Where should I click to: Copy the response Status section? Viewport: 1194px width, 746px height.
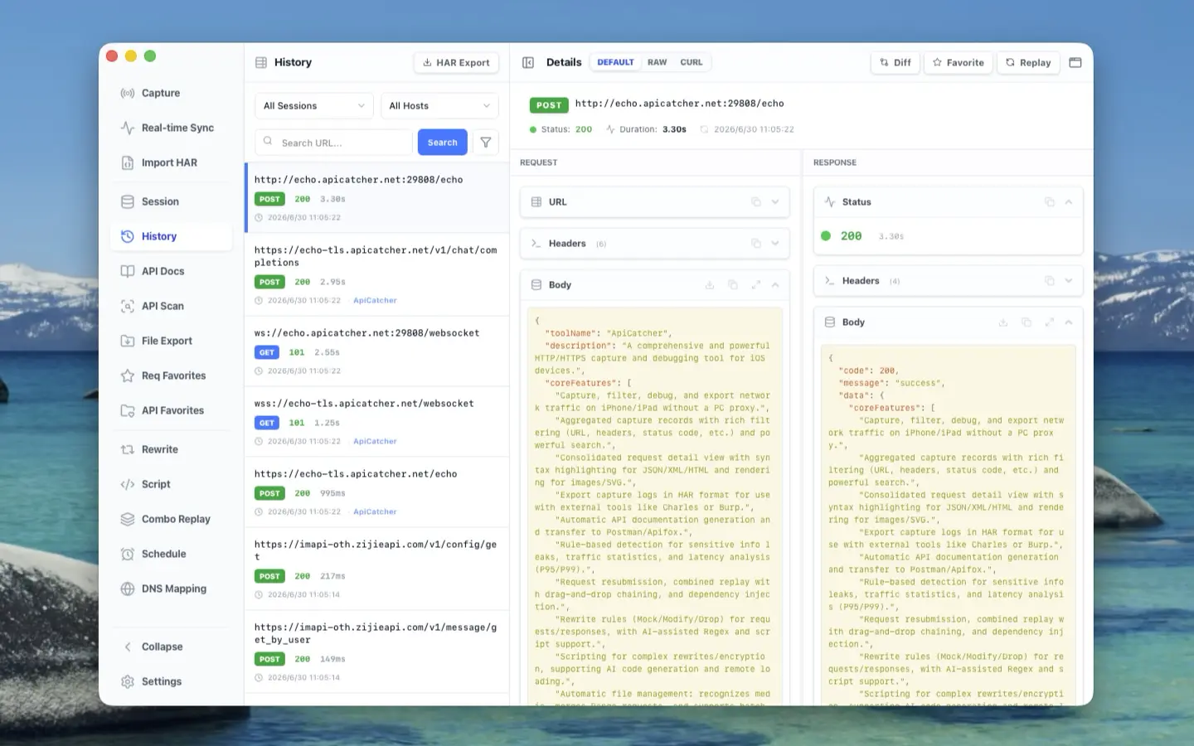click(1049, 201)
